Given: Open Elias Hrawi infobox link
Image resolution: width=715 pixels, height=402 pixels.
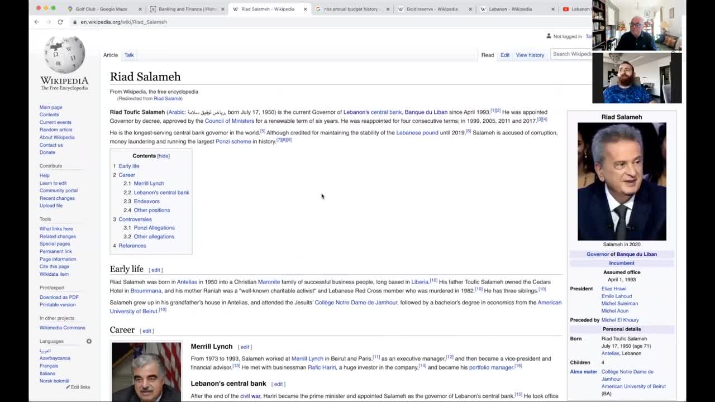Looking at the screenshot, I should point(614,289).
